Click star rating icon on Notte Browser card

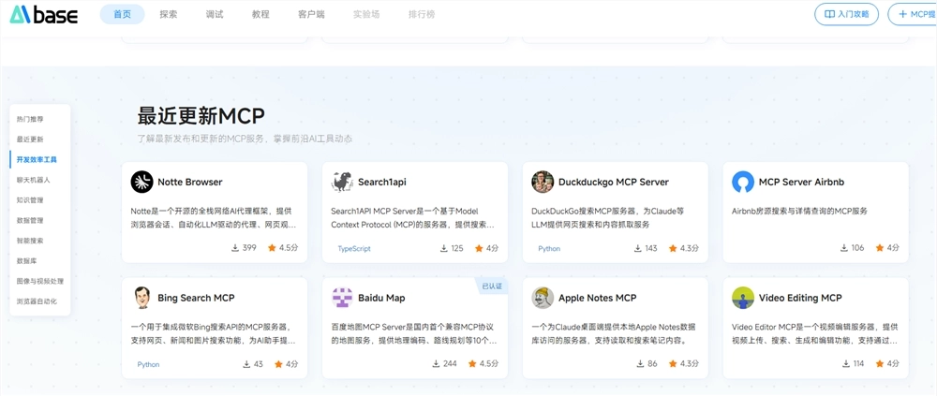272,248
